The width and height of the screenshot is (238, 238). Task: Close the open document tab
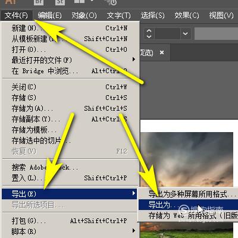[162, 52]
